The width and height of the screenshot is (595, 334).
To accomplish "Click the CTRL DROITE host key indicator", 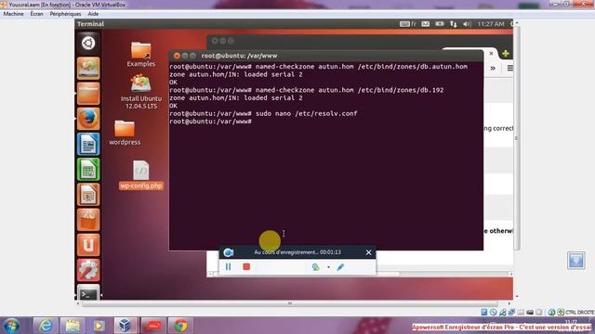I will [x=579, y=312].
